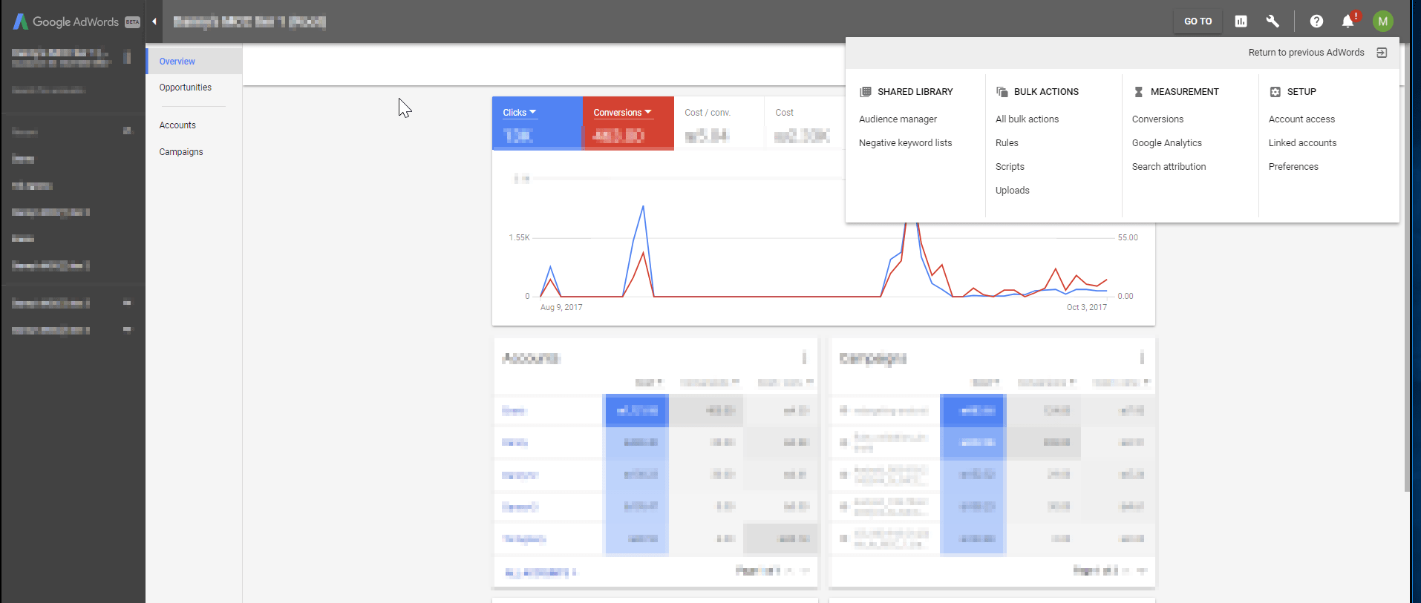Click the Measurement hourglass header icon

1138,92
